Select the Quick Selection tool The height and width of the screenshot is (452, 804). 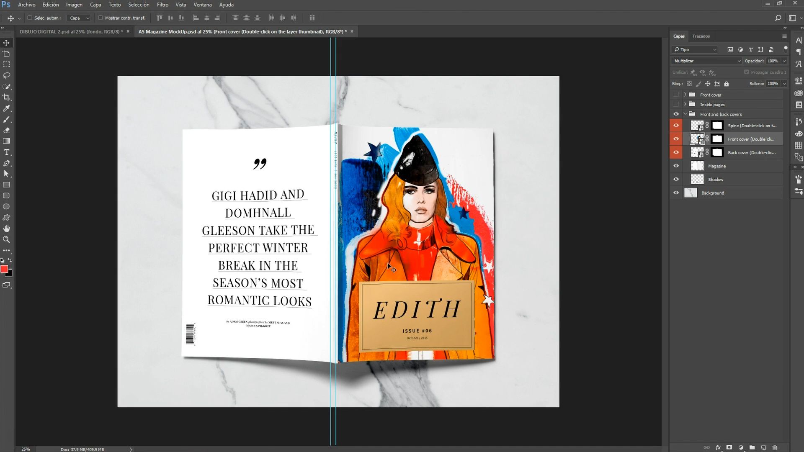click(6, 86)
